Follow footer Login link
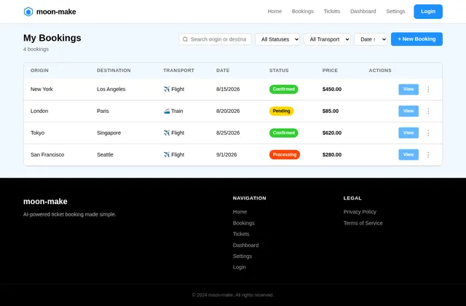This screenshot has width=466, height=306. pyautogui.click(x=240, y=267)
